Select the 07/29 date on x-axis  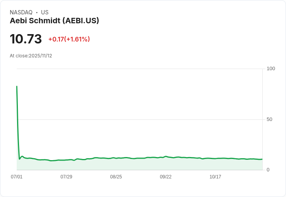(x=66, y=177)
